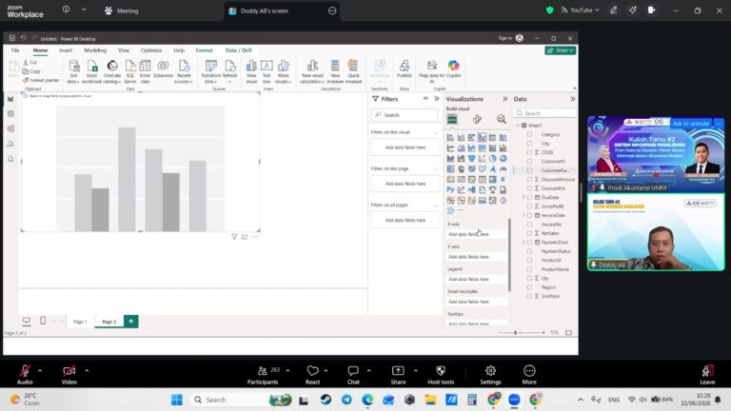Open Transform data in ribbon
Viewport: 731px width, 411px height.
[210, 71]
